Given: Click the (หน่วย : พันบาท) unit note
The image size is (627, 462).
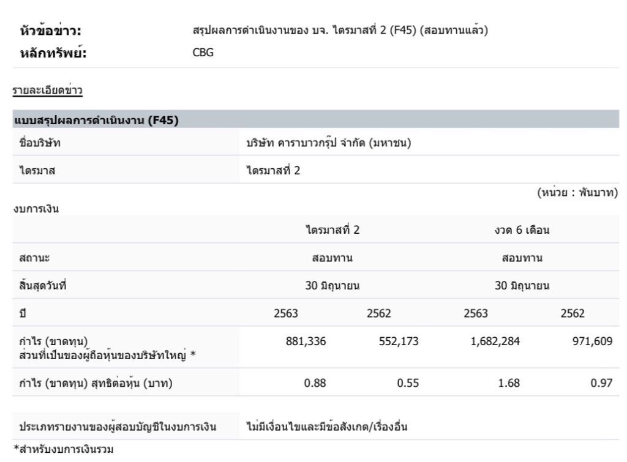Looking at the screenshot, I should (x=577, y=193).
